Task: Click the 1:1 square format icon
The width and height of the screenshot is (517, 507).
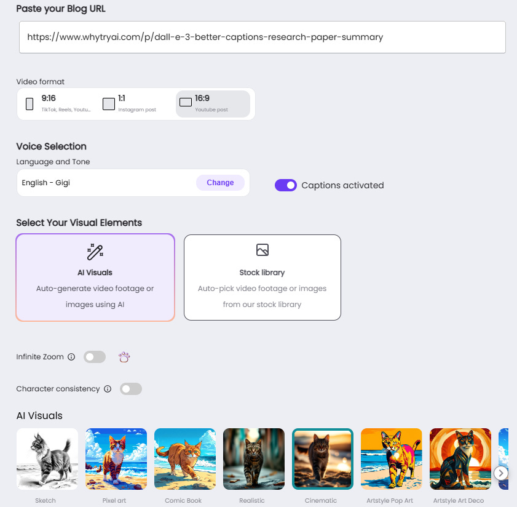Action: (x=108, y=104)
